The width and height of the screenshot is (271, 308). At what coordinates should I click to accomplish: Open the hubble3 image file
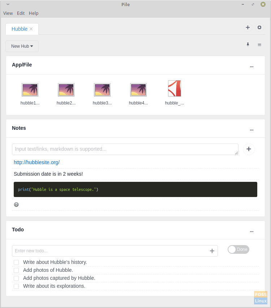(102, 90)
